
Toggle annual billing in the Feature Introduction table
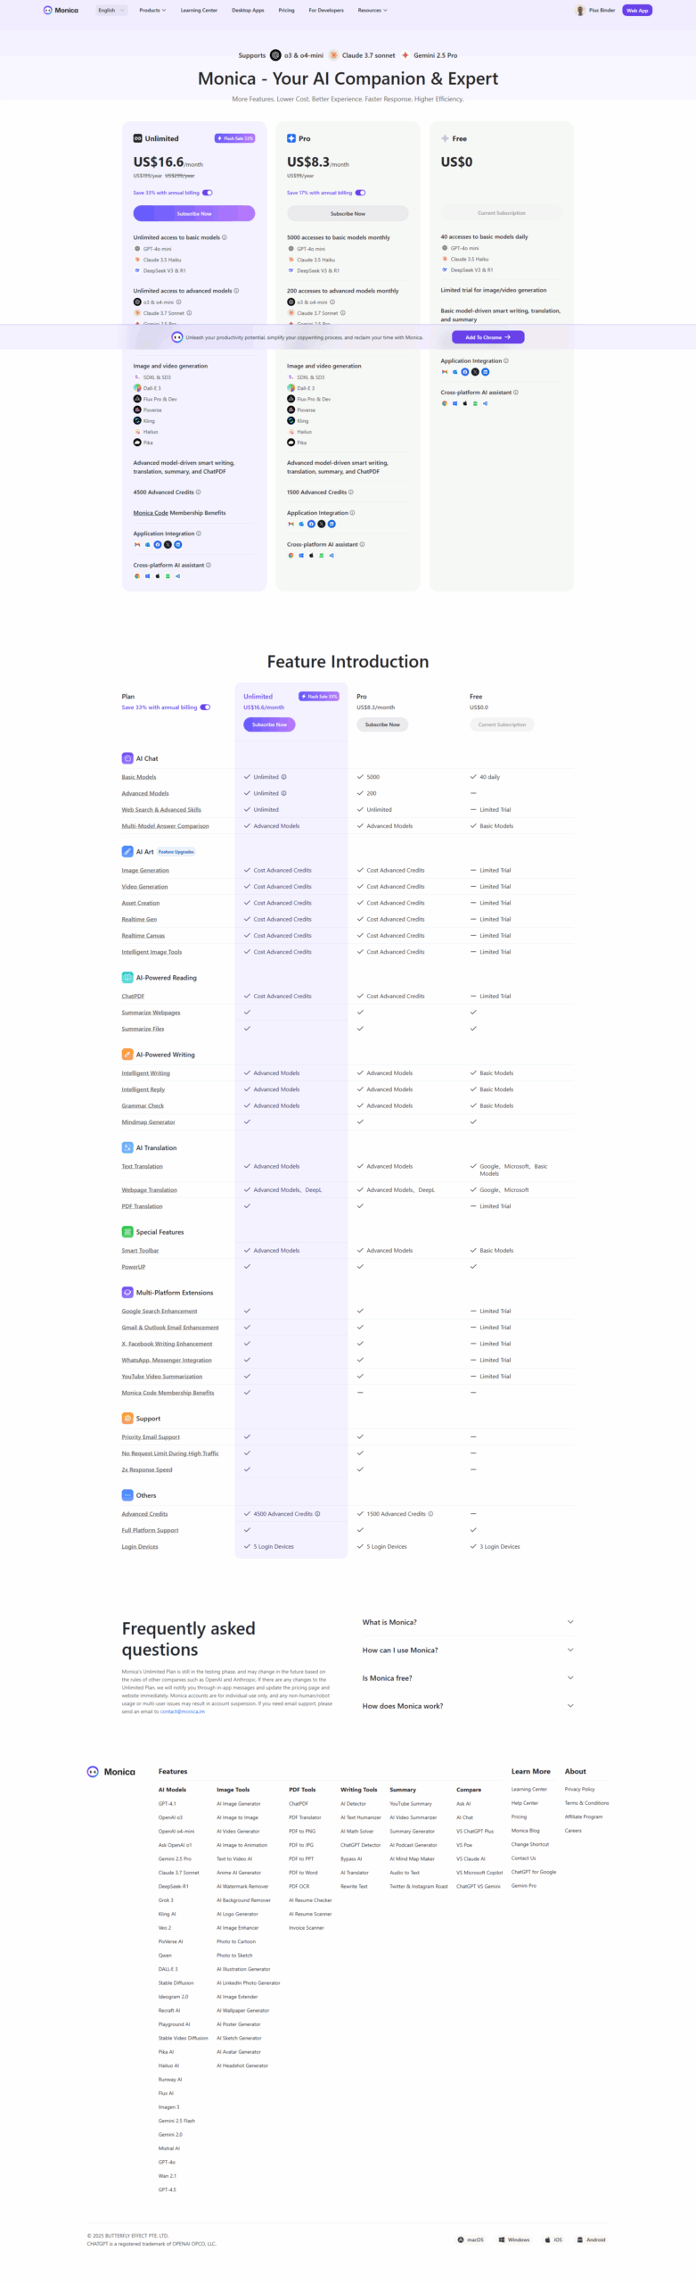point(205,708)
